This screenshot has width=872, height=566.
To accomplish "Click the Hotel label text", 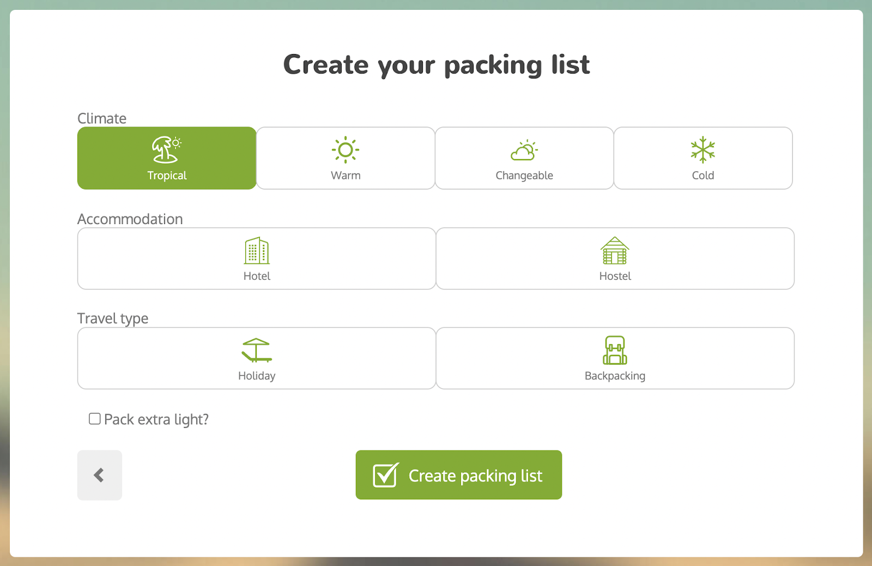I will (257, 276).
